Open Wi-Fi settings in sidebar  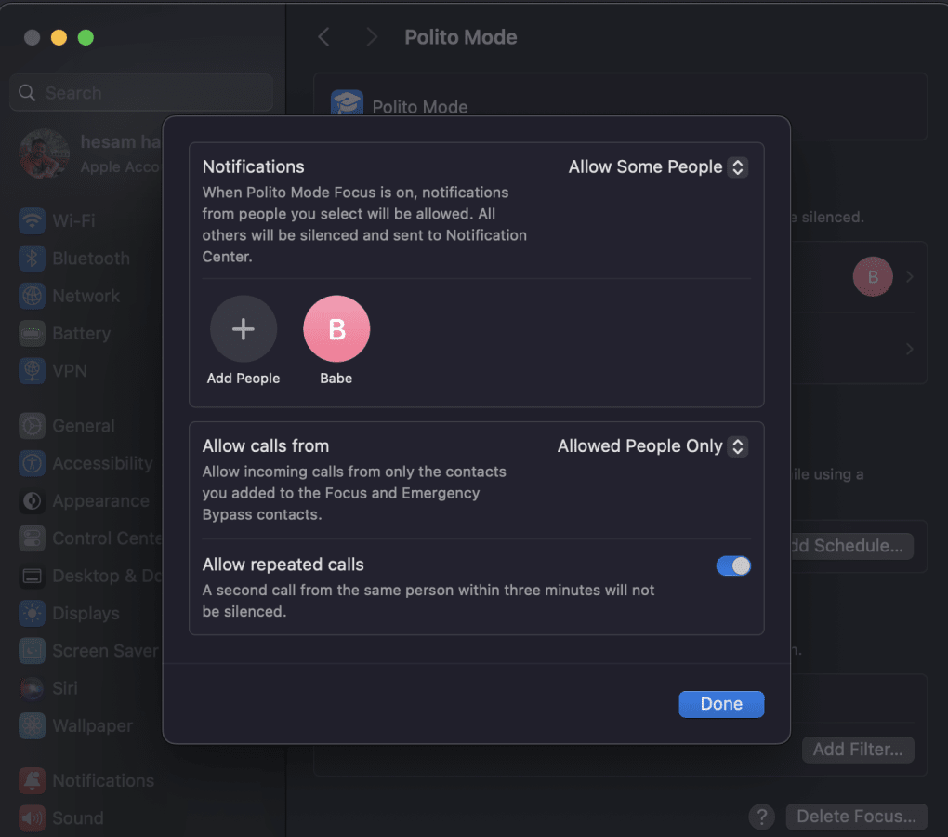72,221
